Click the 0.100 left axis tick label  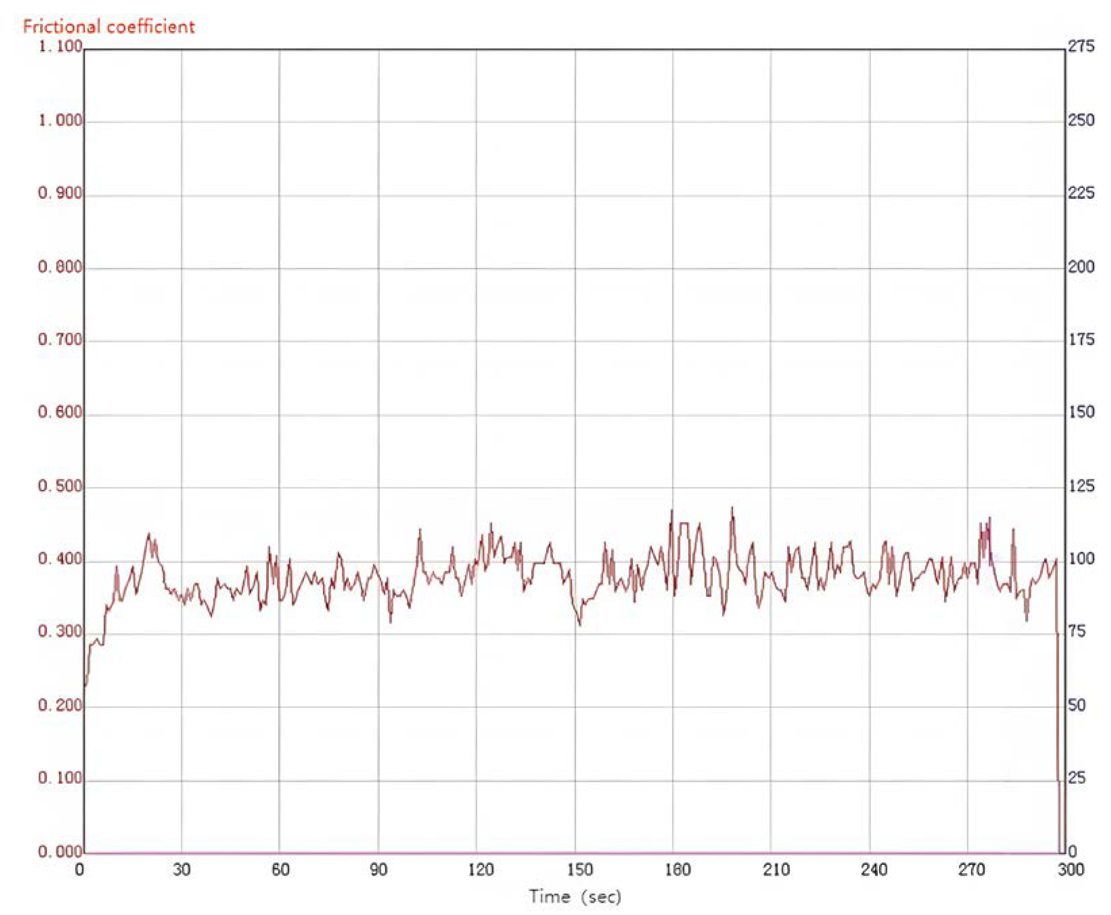coord(60,778)
